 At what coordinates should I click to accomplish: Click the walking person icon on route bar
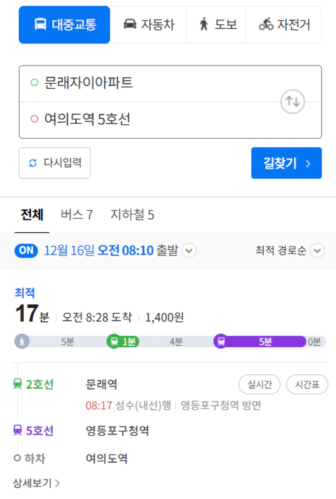pos(22,341)
